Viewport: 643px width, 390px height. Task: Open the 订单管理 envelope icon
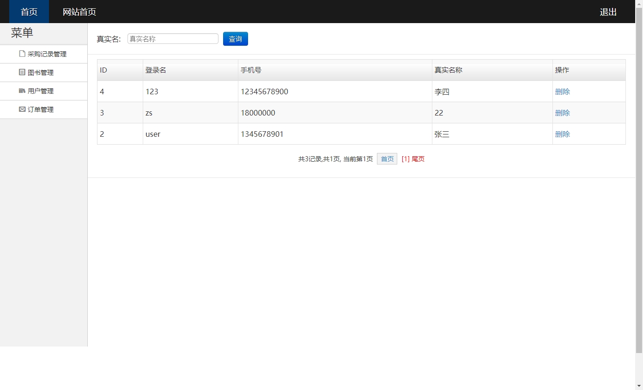point(22,109)
